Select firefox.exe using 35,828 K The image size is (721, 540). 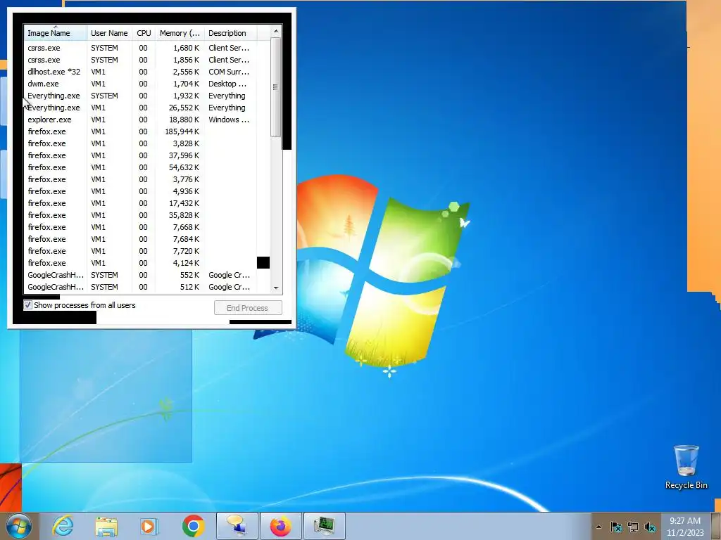coord(140,215)
